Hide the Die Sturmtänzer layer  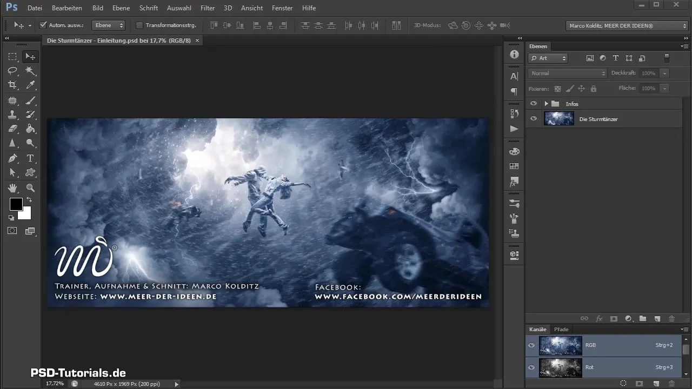coord(534,119)
